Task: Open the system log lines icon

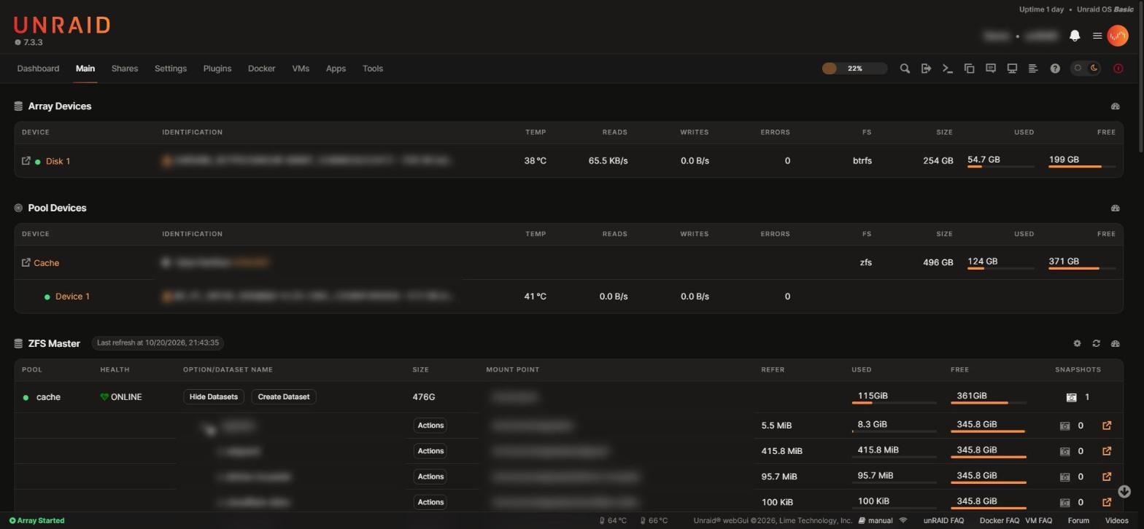Action: click(x=1033, y=68)
